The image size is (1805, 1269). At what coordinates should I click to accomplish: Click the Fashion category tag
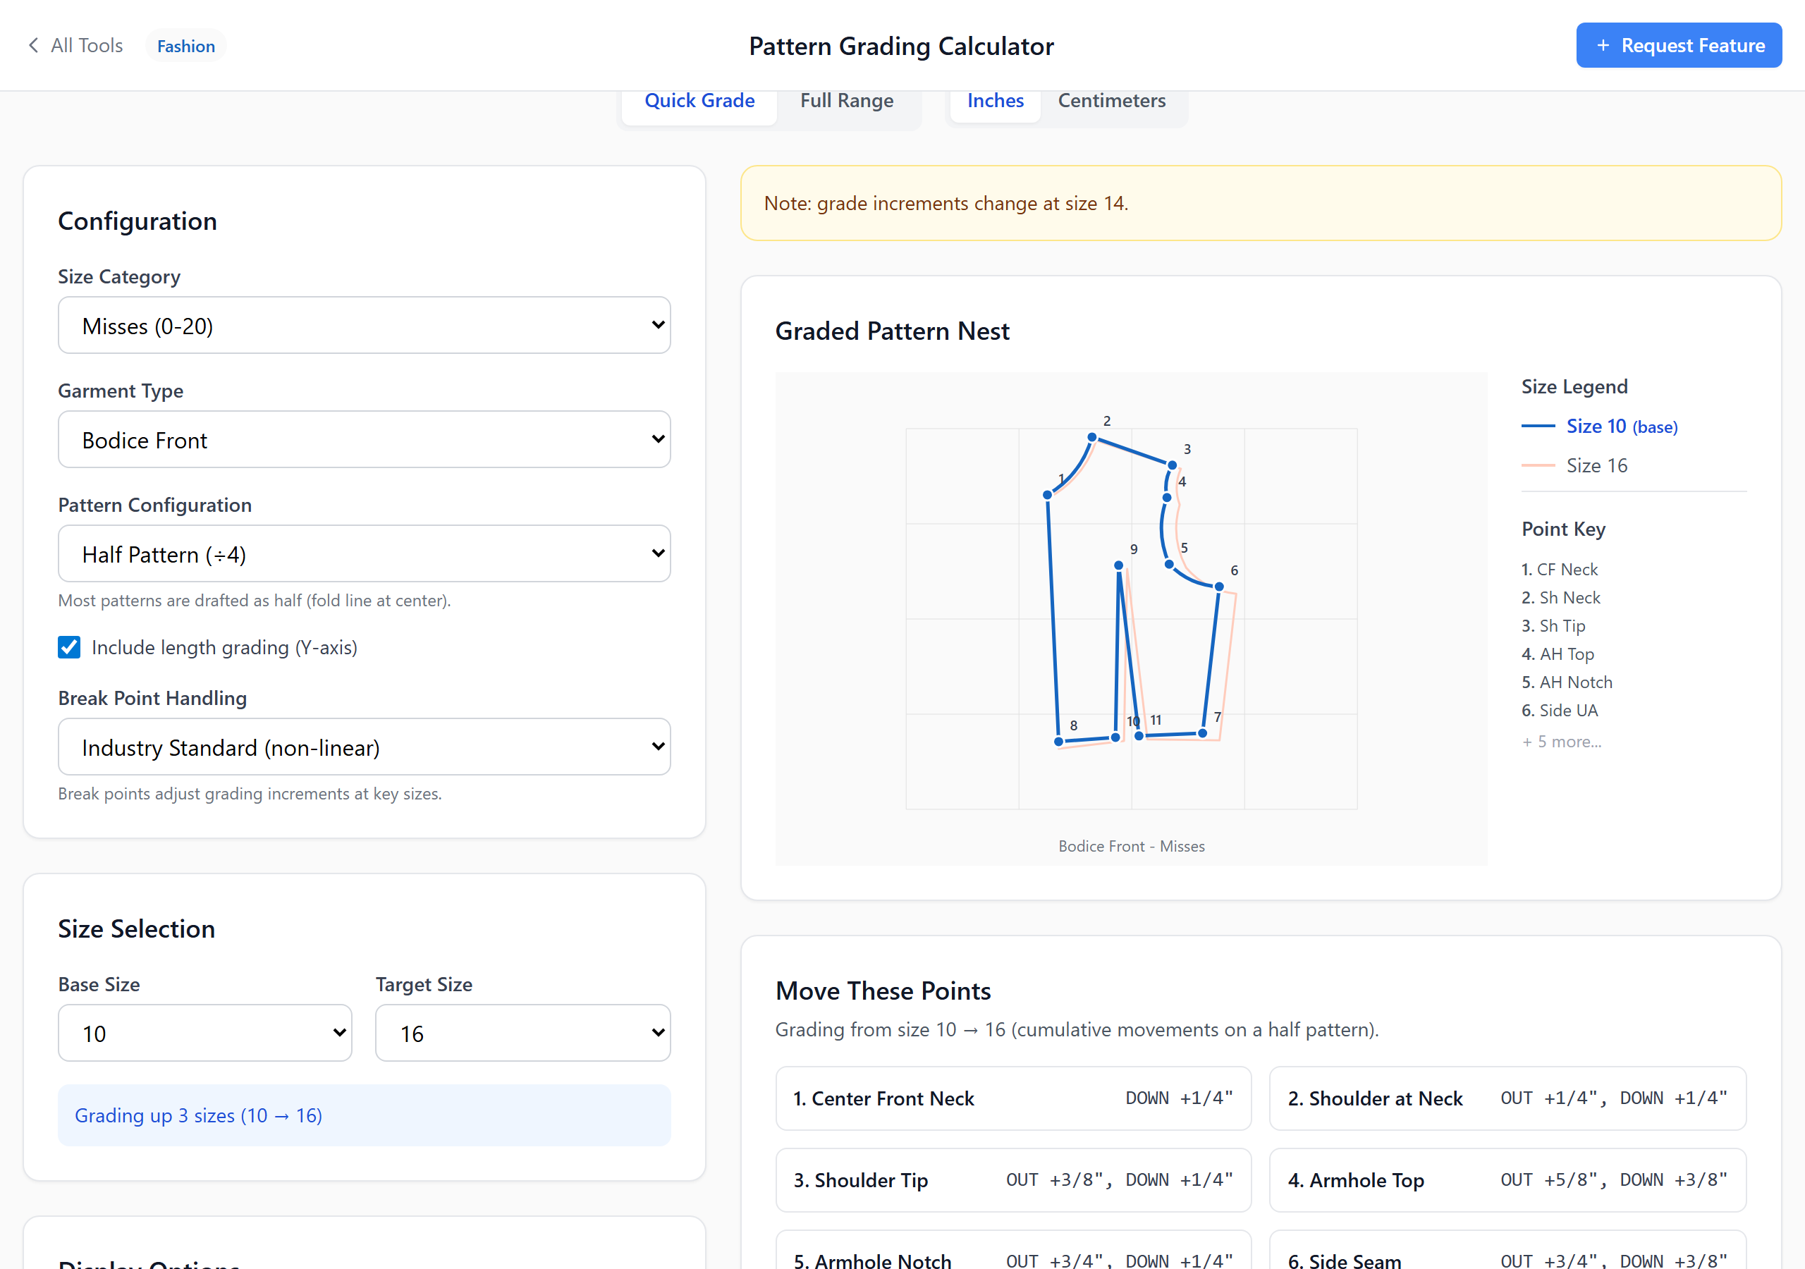point(185,46)
